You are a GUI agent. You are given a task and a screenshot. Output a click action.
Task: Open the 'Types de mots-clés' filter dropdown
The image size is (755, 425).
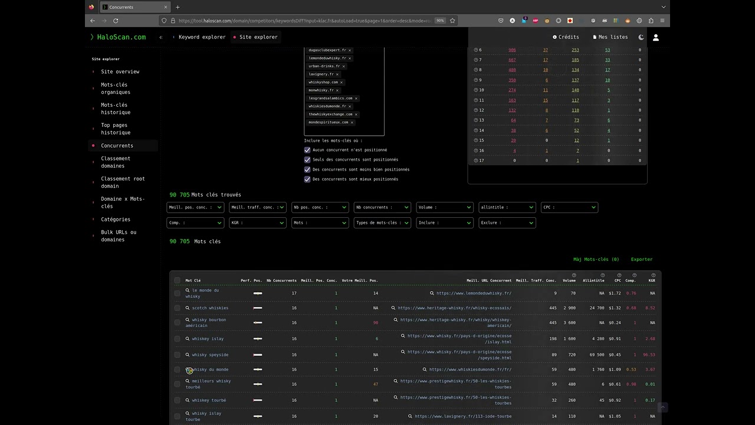point(382,223)
